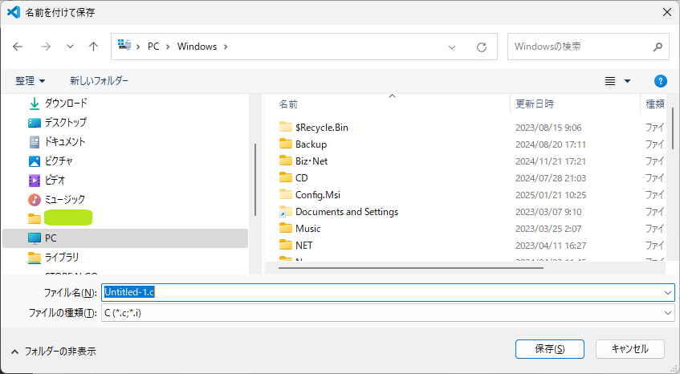Viewport: 680px width, 374px height.
Task: Create folder with 新しいフォルダー
Action: [x=99, y=80]
